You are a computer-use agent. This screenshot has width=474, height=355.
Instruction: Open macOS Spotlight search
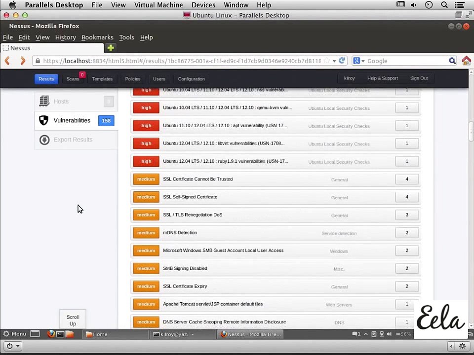(444, 5)
